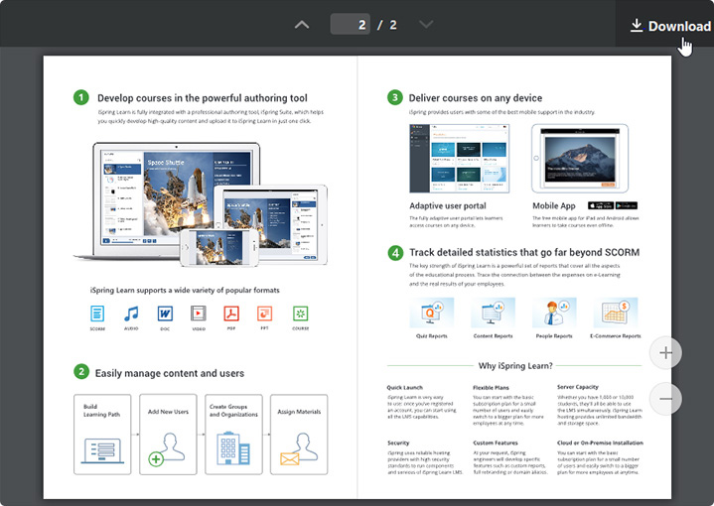Image resolution: width=714 pixels, height=506 pixels.
Task: Click the Build Learning Path card
Action: click(102, 435)
